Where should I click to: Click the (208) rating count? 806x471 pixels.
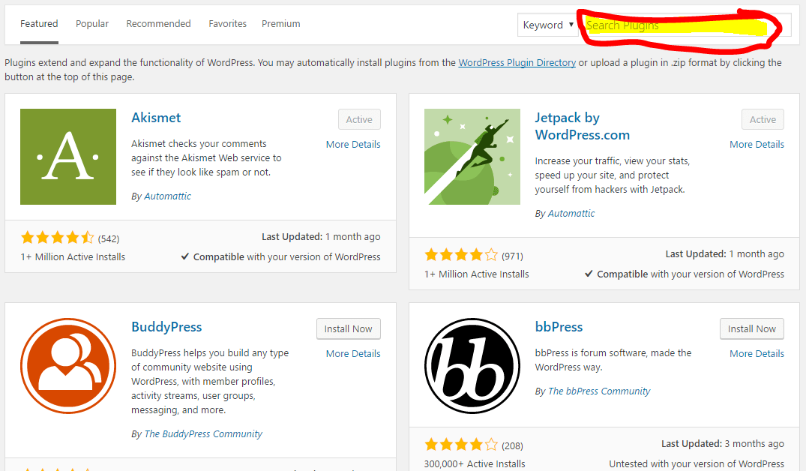pos(512,445)
